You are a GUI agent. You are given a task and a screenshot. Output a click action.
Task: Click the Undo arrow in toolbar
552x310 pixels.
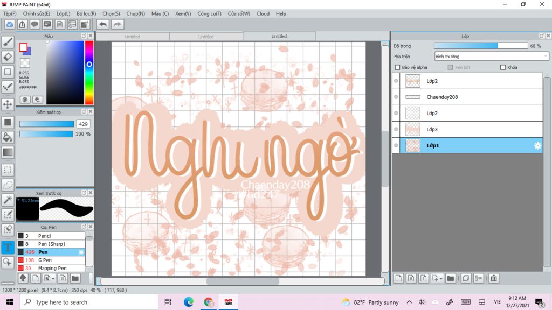click(103, 24)
